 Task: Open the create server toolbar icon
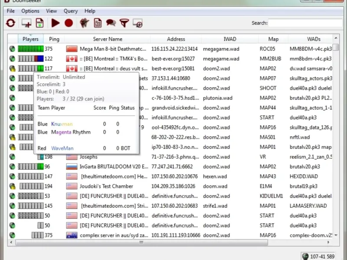click(x=26, y=23)
